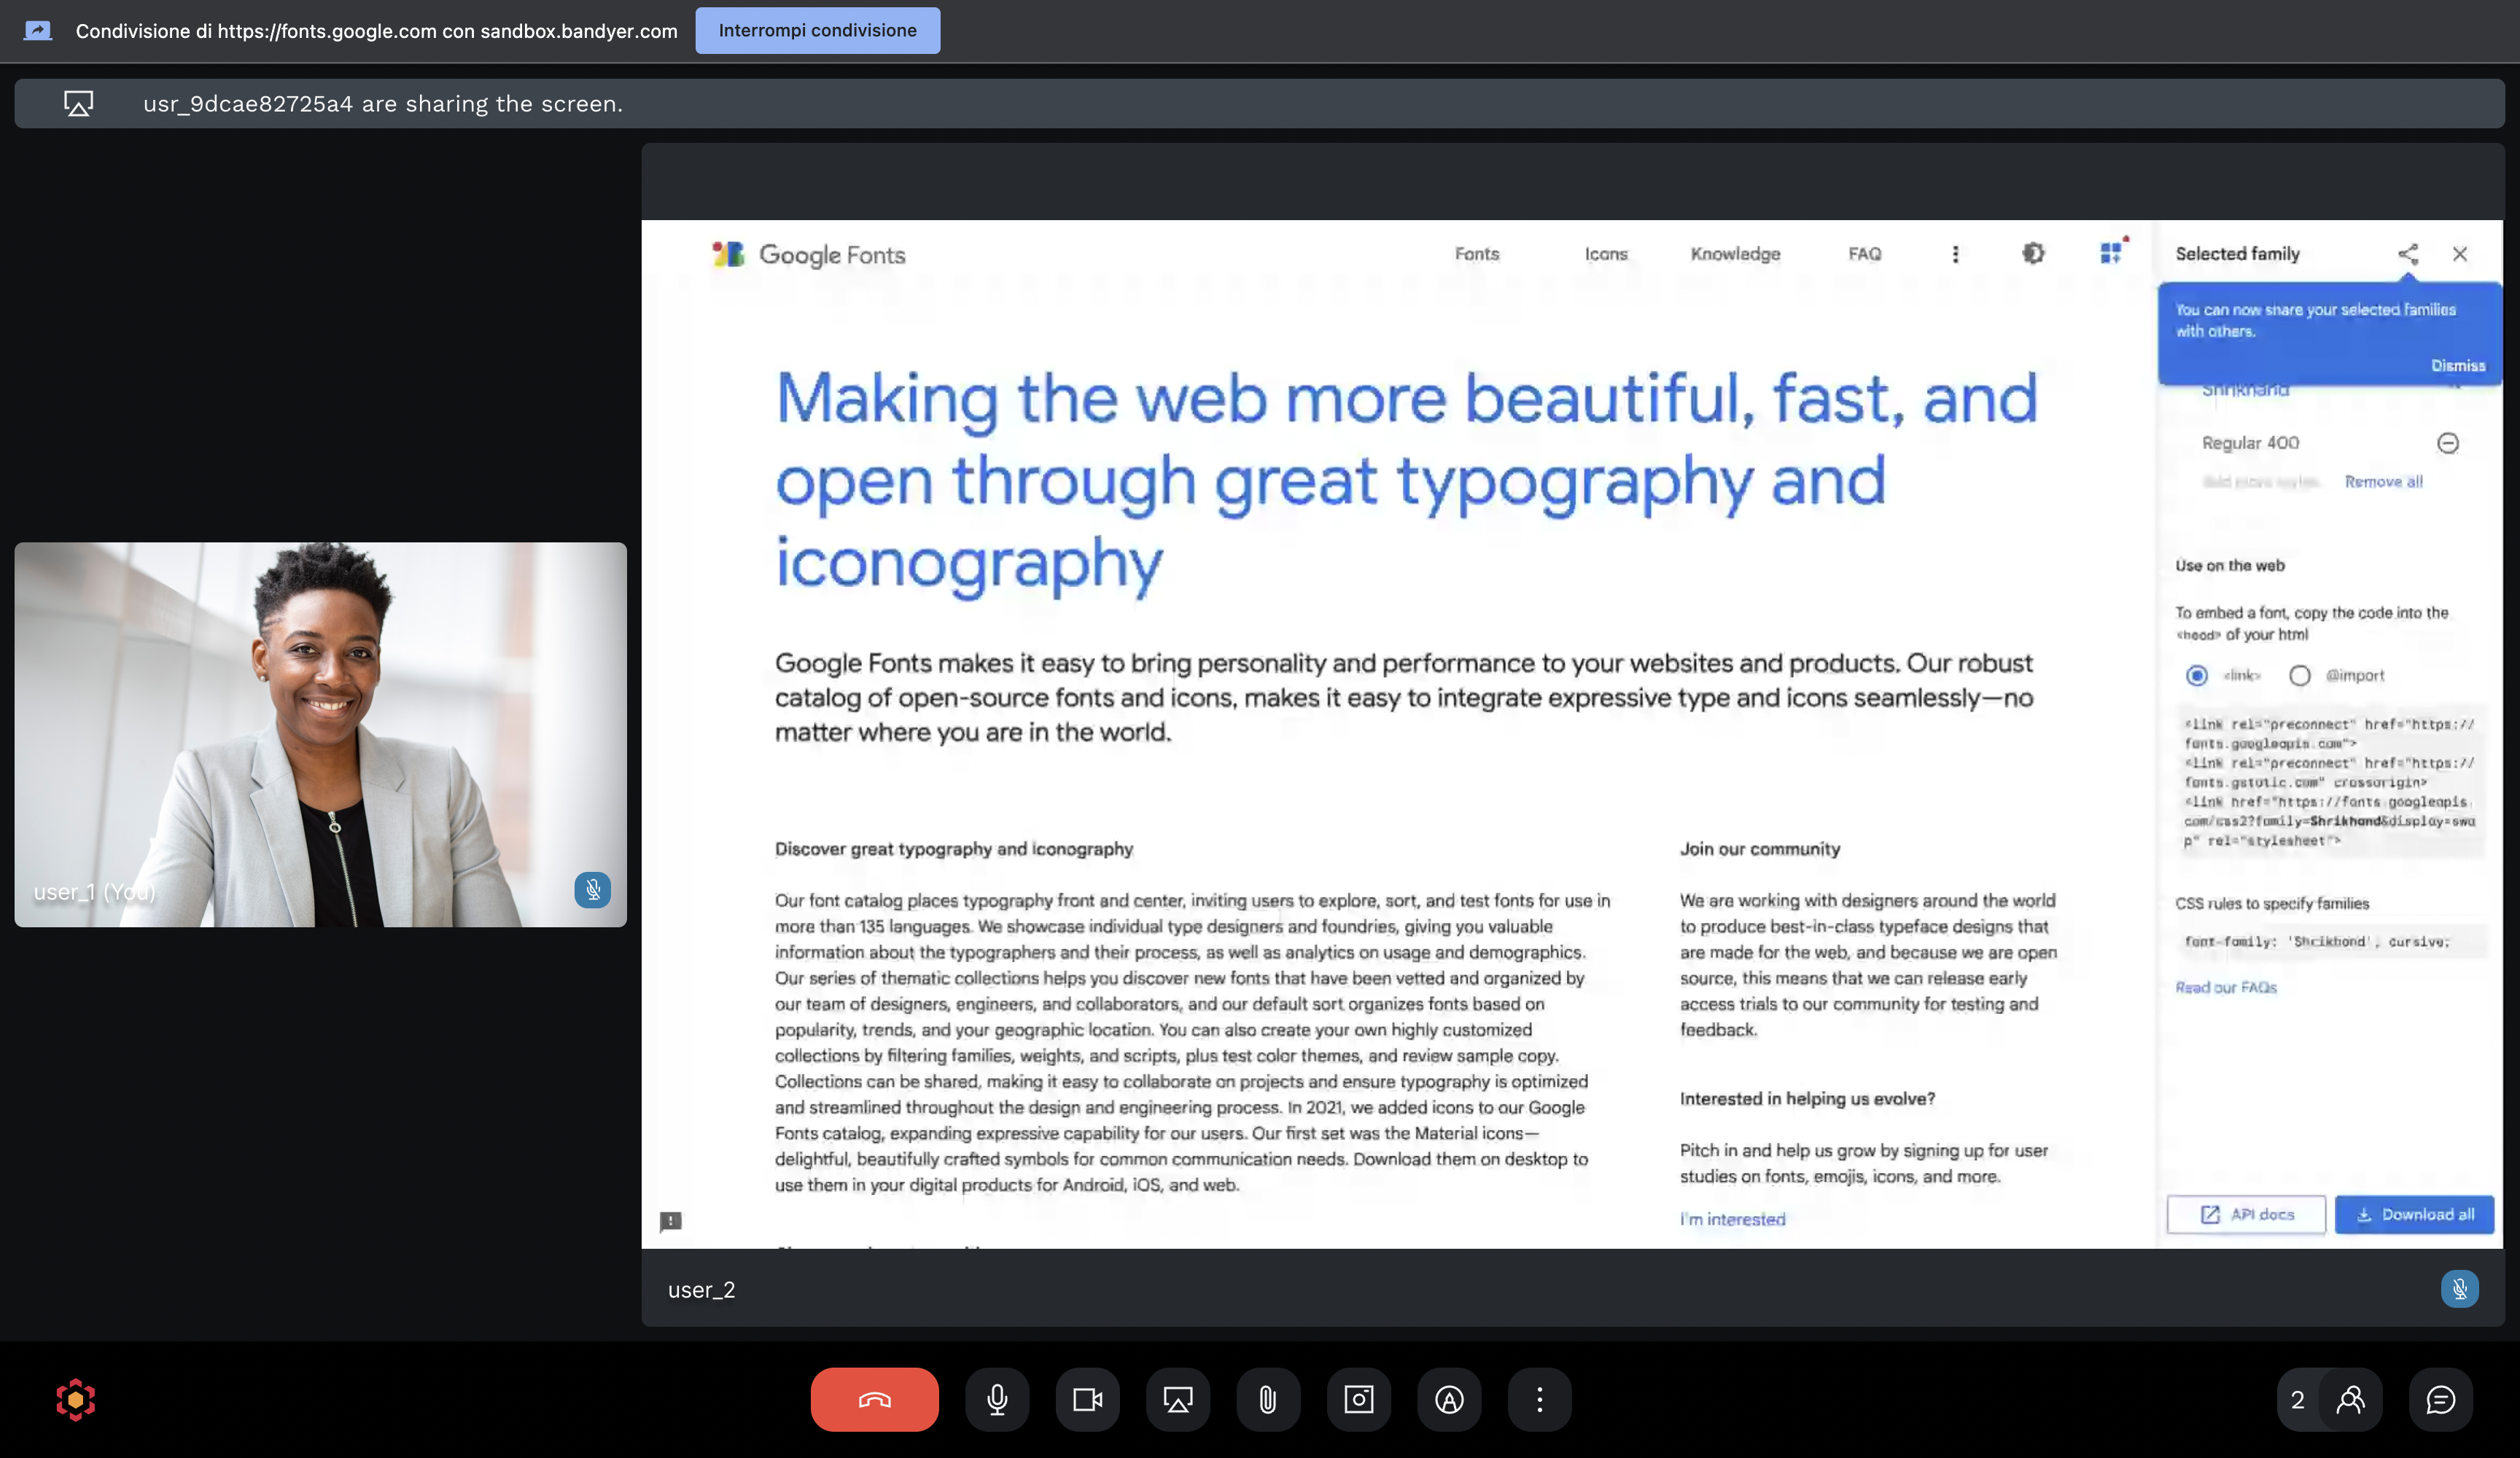Click the browser sharing indicator icon
This screenshot has height=1458, width=2520.
point(38,30)
